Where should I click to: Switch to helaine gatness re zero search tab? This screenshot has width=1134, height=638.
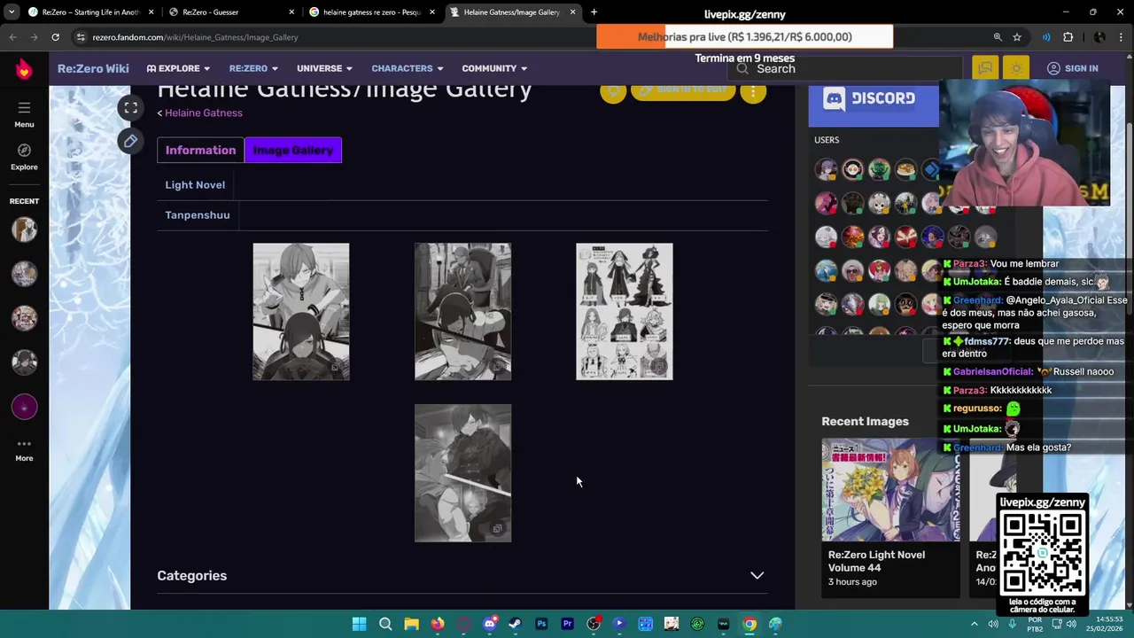[x=372, y=12]
